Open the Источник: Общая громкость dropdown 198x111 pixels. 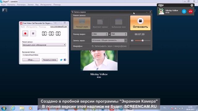tap(109, 40)
